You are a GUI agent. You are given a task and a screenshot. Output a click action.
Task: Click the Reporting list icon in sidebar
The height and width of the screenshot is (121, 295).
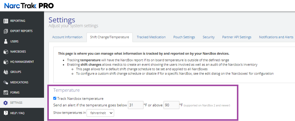[x=5, y=21]
